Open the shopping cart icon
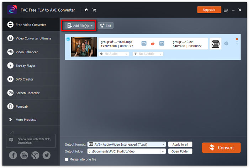 (x=94, y=10)
